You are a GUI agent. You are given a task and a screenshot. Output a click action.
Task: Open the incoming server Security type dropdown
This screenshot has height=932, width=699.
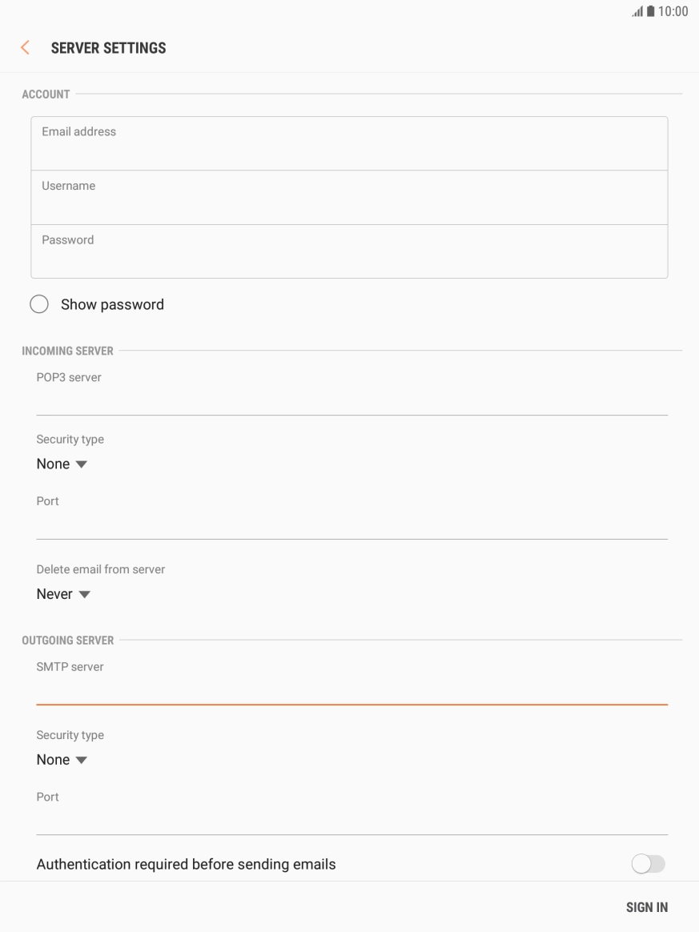click(62, 464)
